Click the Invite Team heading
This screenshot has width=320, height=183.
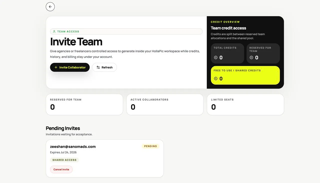(x=76, y=42)
